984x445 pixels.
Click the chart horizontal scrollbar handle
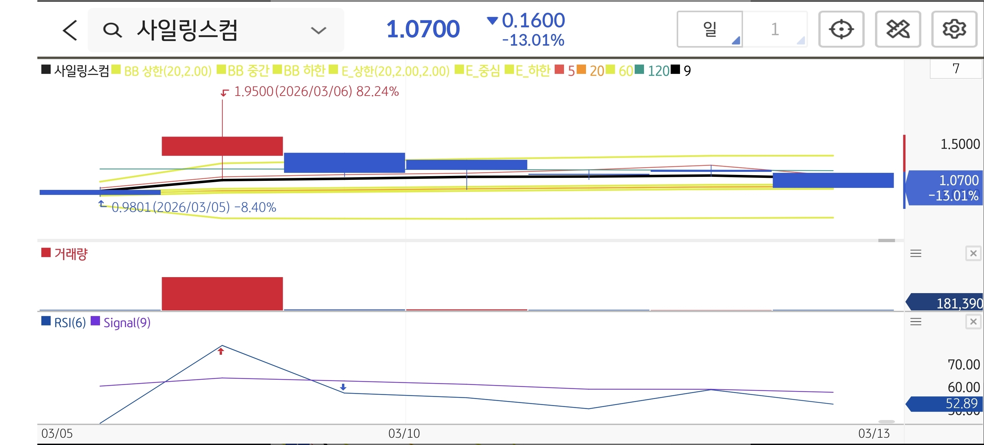[x=886, y=240]
